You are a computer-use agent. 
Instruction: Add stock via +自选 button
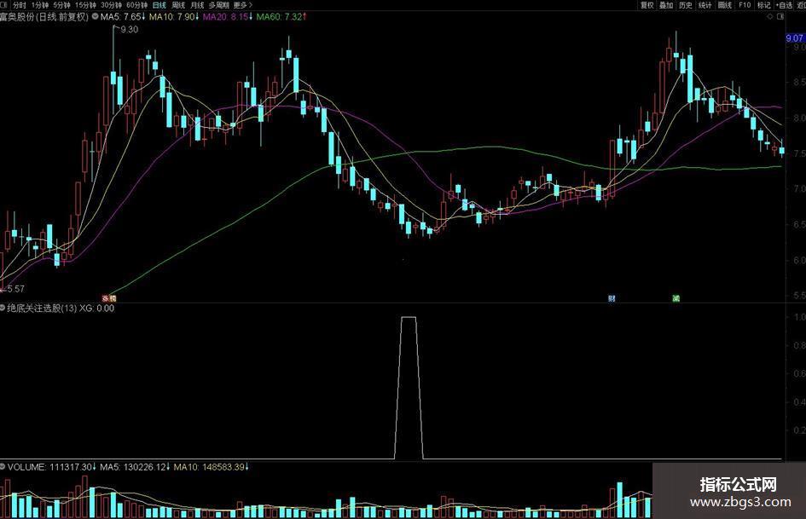783,4
